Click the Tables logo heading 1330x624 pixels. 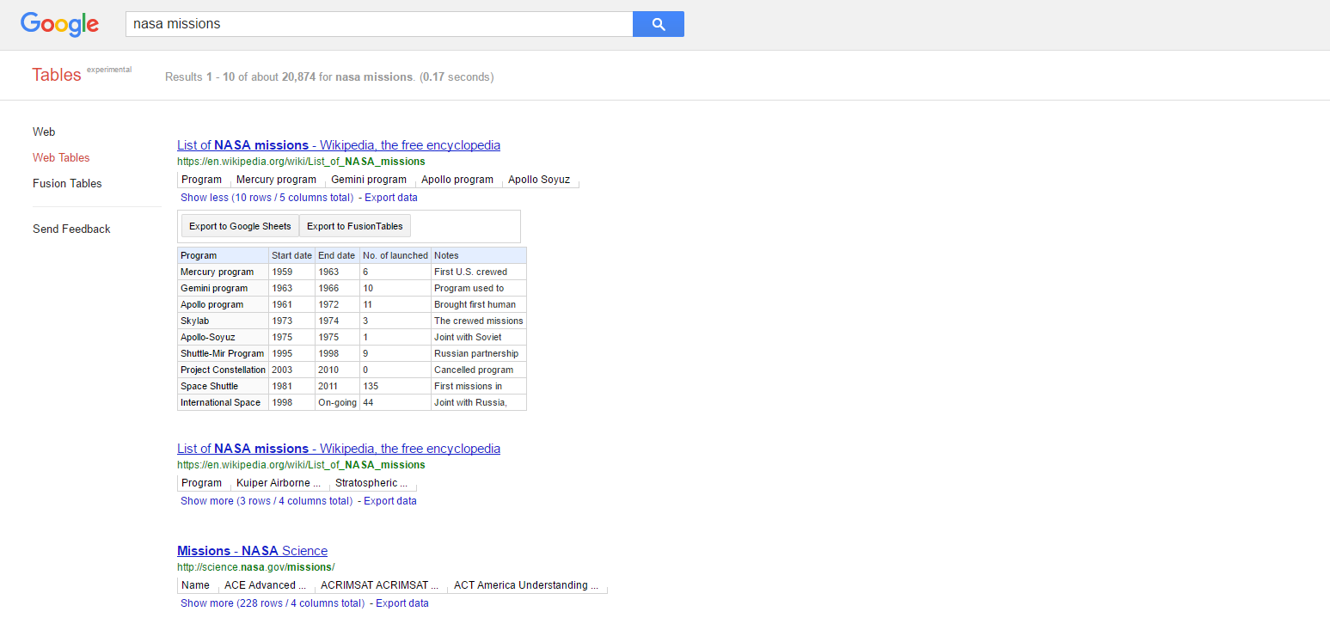click(x=57, y=75)
